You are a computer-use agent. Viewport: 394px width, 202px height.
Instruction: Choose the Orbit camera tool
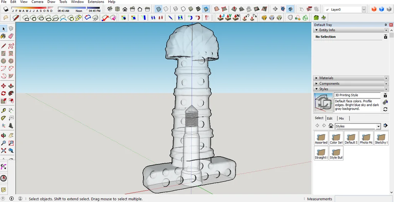point(3,135)
